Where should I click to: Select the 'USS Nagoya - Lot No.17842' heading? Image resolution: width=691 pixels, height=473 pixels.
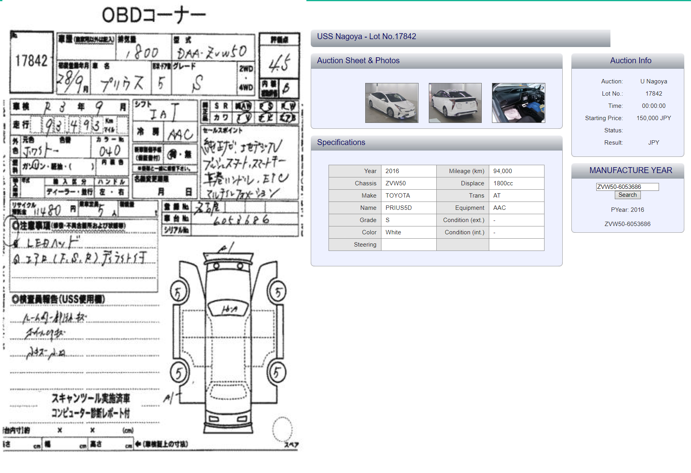pos(366,36)
